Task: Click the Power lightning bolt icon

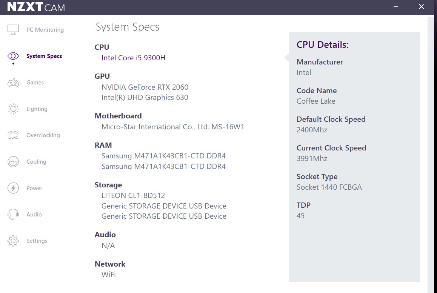Action: point(13,188)
